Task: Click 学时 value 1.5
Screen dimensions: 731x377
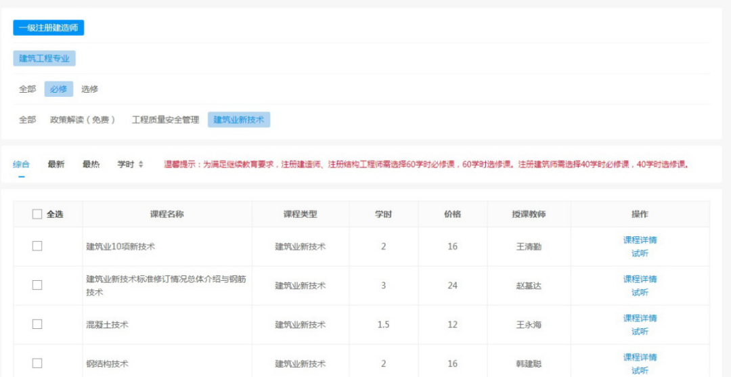Action: coord(383,325)
